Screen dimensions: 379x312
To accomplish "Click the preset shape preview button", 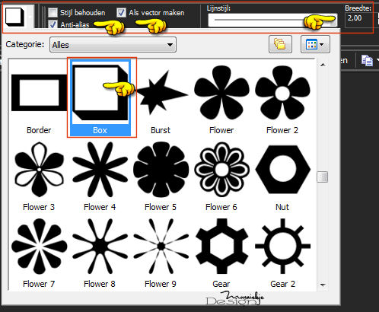I will pos(15,17).
